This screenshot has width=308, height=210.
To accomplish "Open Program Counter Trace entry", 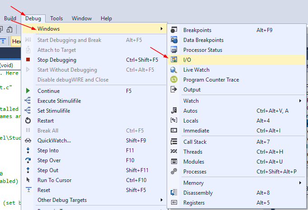I will (237, 80).
